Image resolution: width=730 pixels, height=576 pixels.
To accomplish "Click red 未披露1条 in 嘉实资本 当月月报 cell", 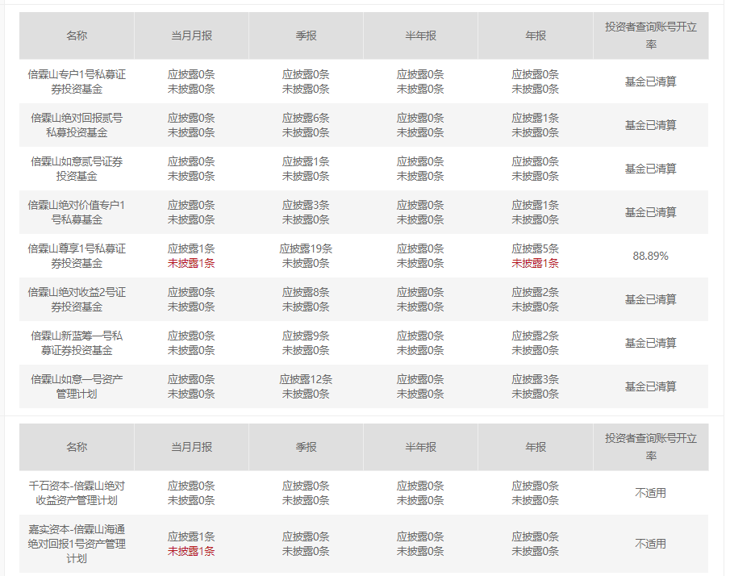I will 191,551.
